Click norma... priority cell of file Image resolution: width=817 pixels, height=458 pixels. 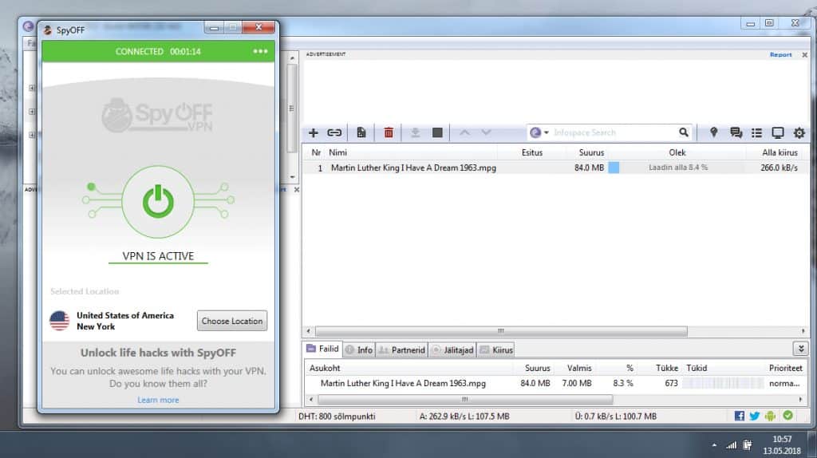784,384
